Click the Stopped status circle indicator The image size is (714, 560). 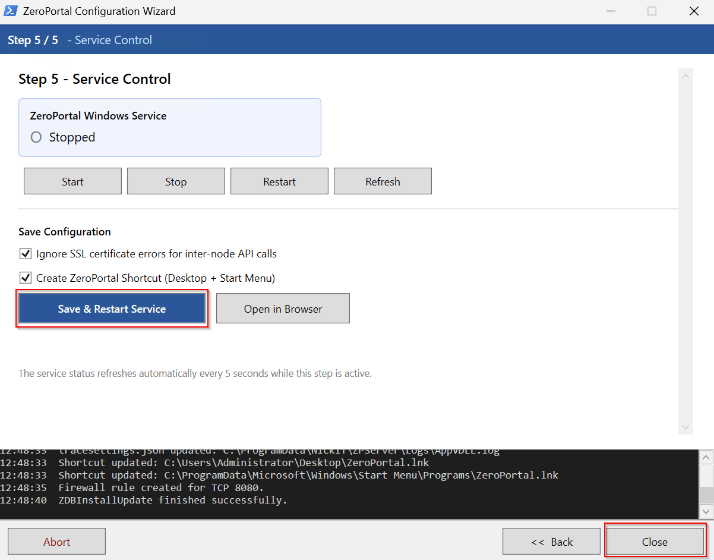36,137
